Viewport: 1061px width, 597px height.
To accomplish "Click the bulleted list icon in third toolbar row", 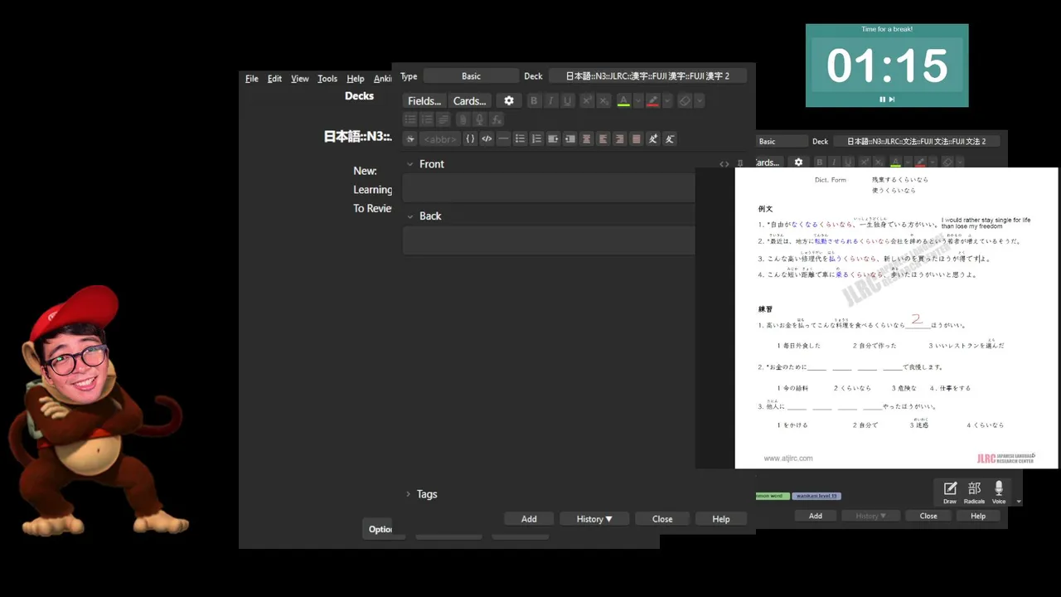I will tap(520, 138).
